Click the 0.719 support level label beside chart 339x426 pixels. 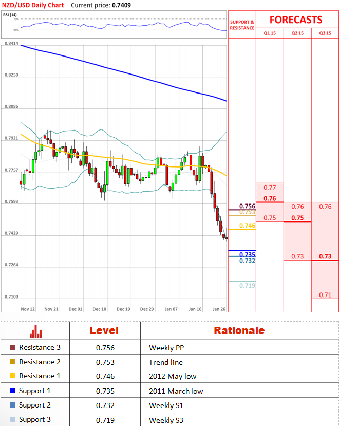247,286
